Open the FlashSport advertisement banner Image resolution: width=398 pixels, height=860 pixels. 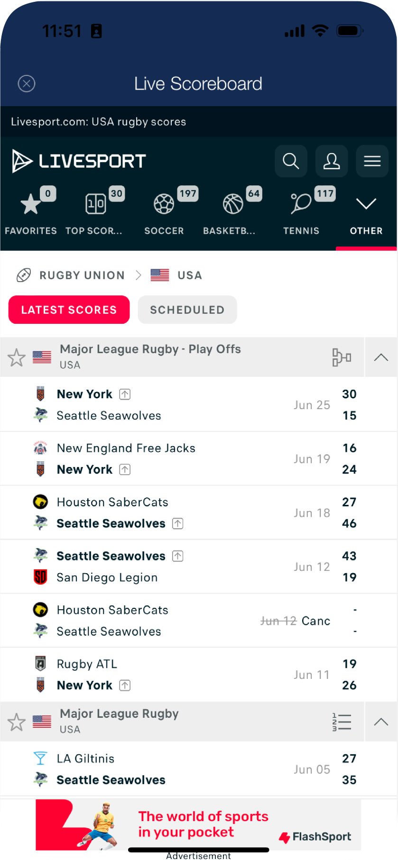pyautogui.click(x=198, y=824)
